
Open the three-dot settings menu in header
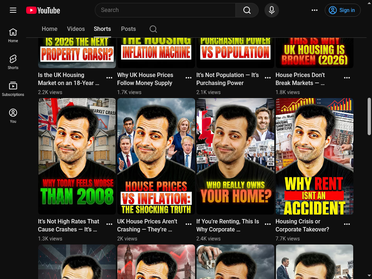(315, 10)
